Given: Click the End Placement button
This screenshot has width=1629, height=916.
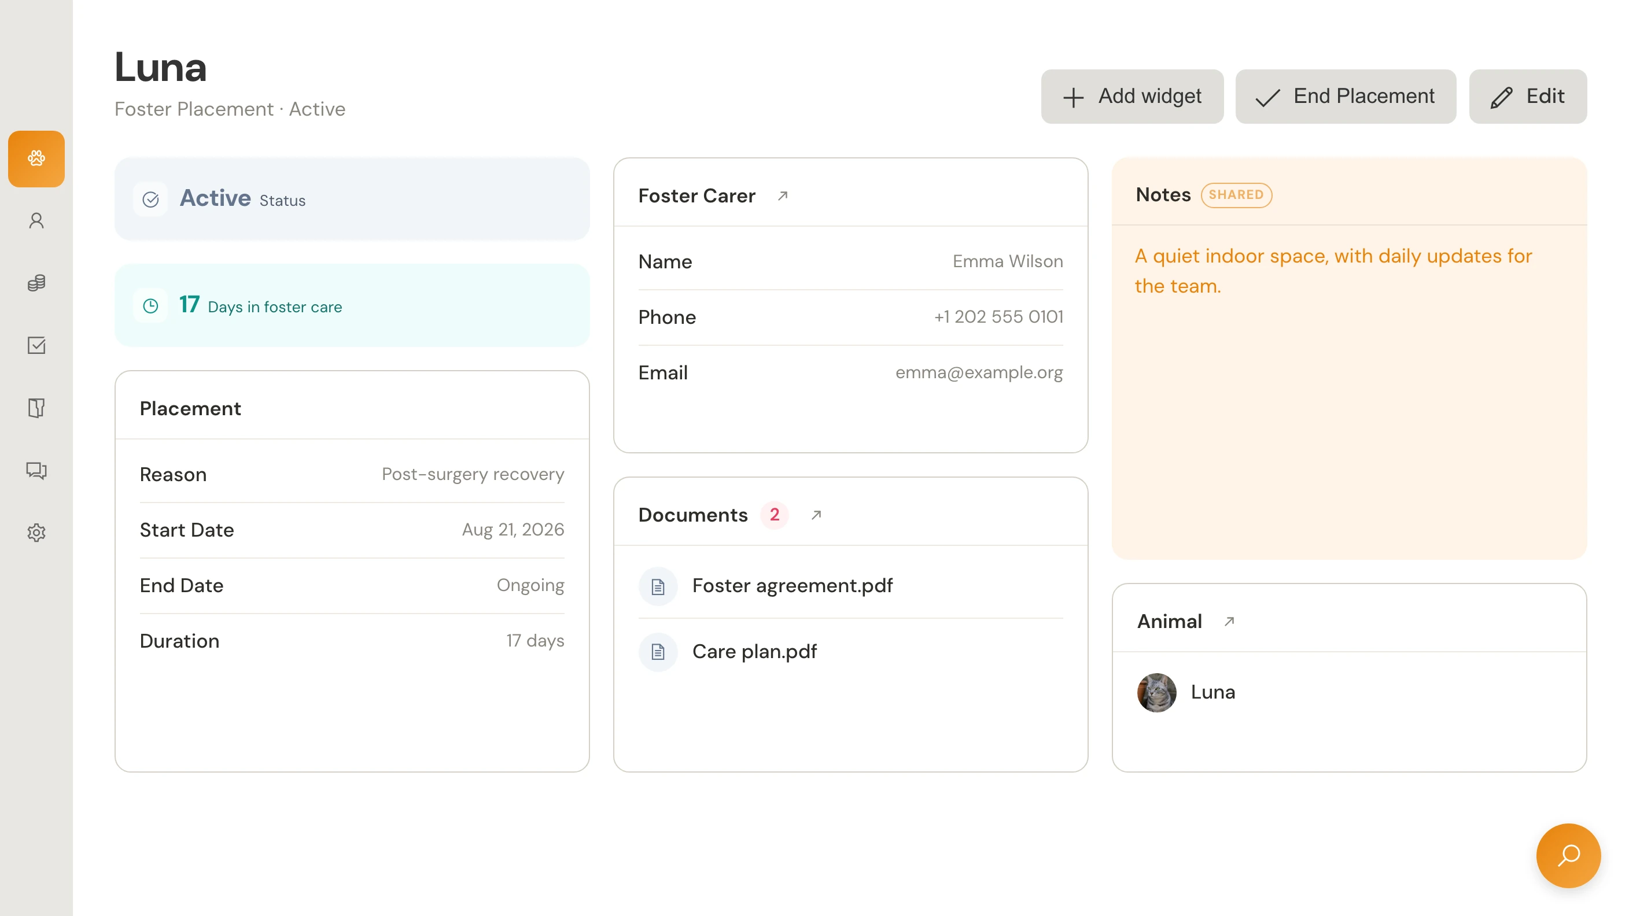Looking at the screenshot, I should [1346, 96].
